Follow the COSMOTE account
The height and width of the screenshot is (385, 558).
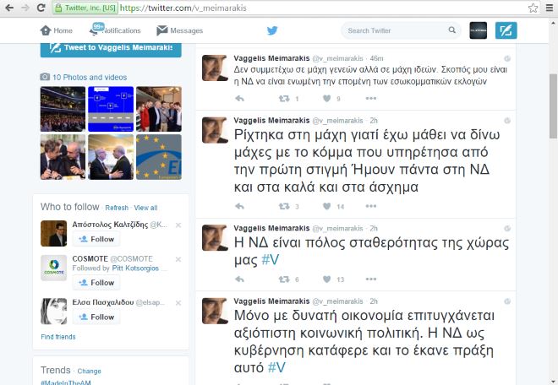[x=96, y=283]
